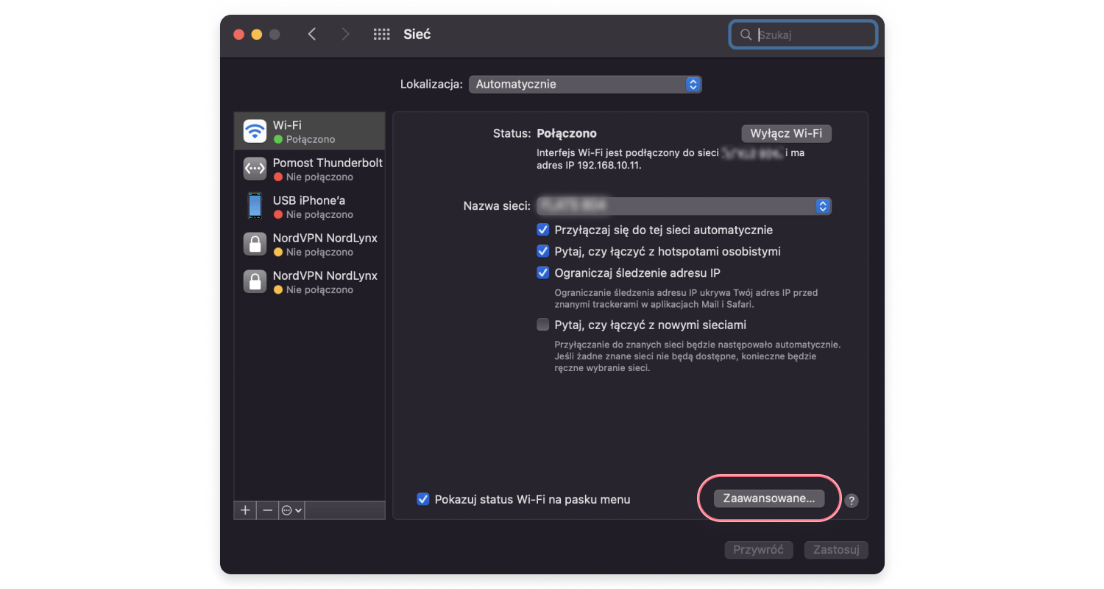1104x589 pixels.
Task: Open the Zaawansowane settings
Action: coord(767,498)
